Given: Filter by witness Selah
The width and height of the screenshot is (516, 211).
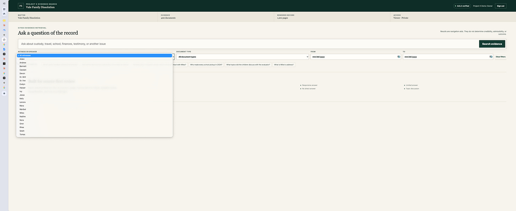Looking at the screenshot, I should point(94,131).
